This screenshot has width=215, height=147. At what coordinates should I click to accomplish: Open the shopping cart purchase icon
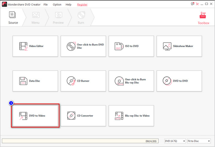tap(197, 4)
